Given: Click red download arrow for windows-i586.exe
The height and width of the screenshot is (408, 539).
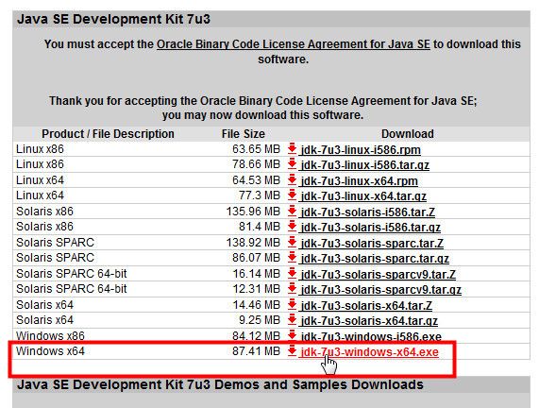Looking at the screenshot, I should [x=292, y=335].
